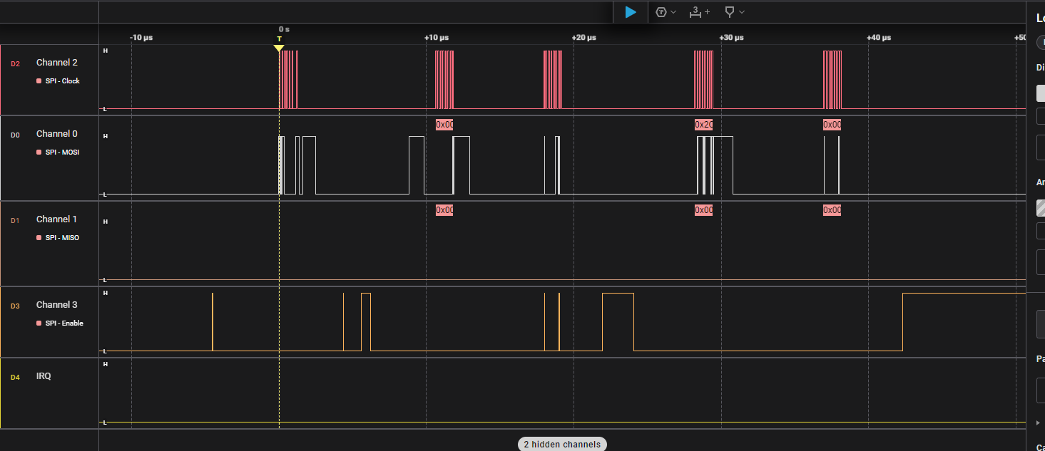Click the trigger marker icon in the toolbar
The width and height of the screenshot is (1045, 451).
click(729, 12)
